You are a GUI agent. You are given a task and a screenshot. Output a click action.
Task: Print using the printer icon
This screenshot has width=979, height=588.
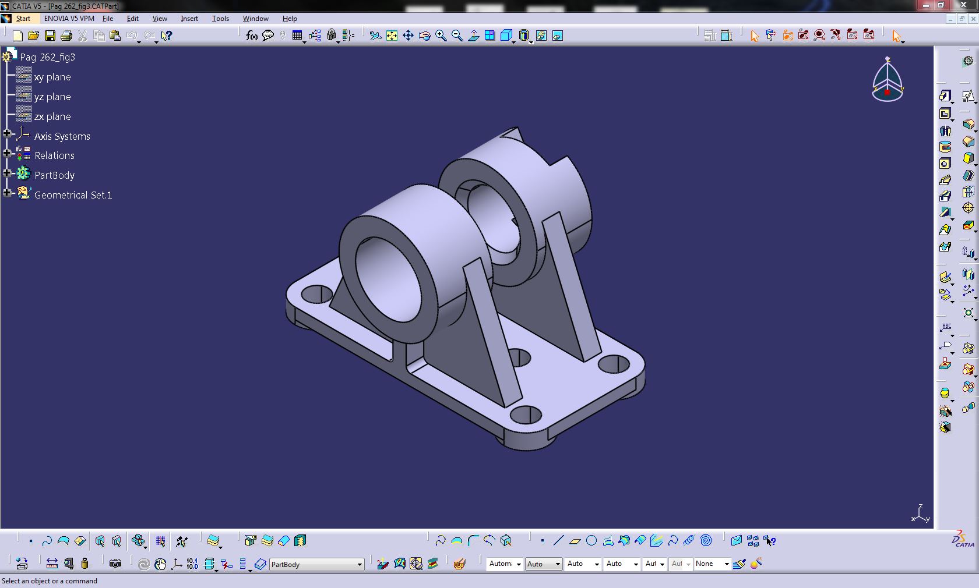(x=66, y=36)
